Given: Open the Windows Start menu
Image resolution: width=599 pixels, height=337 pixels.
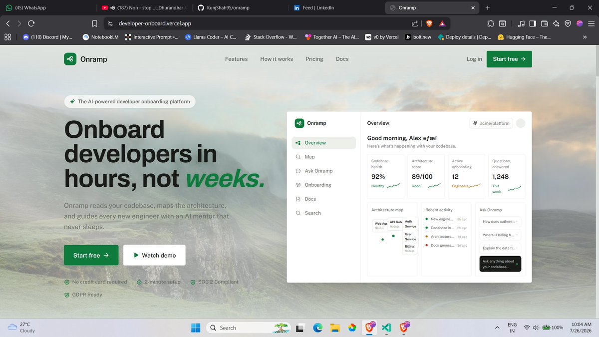Looking at the screenshot, I should click(x=196, y=328).
